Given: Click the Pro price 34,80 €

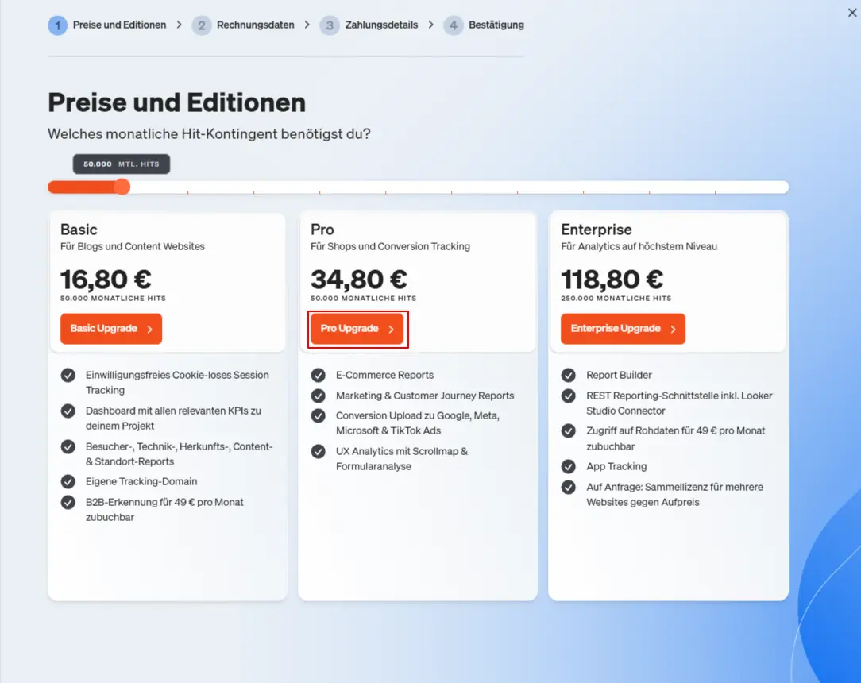Looking at the screenshot, I should pos(358,280).
